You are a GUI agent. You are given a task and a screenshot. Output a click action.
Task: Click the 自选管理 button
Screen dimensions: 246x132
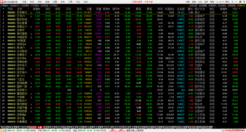[x=203, y=5]
